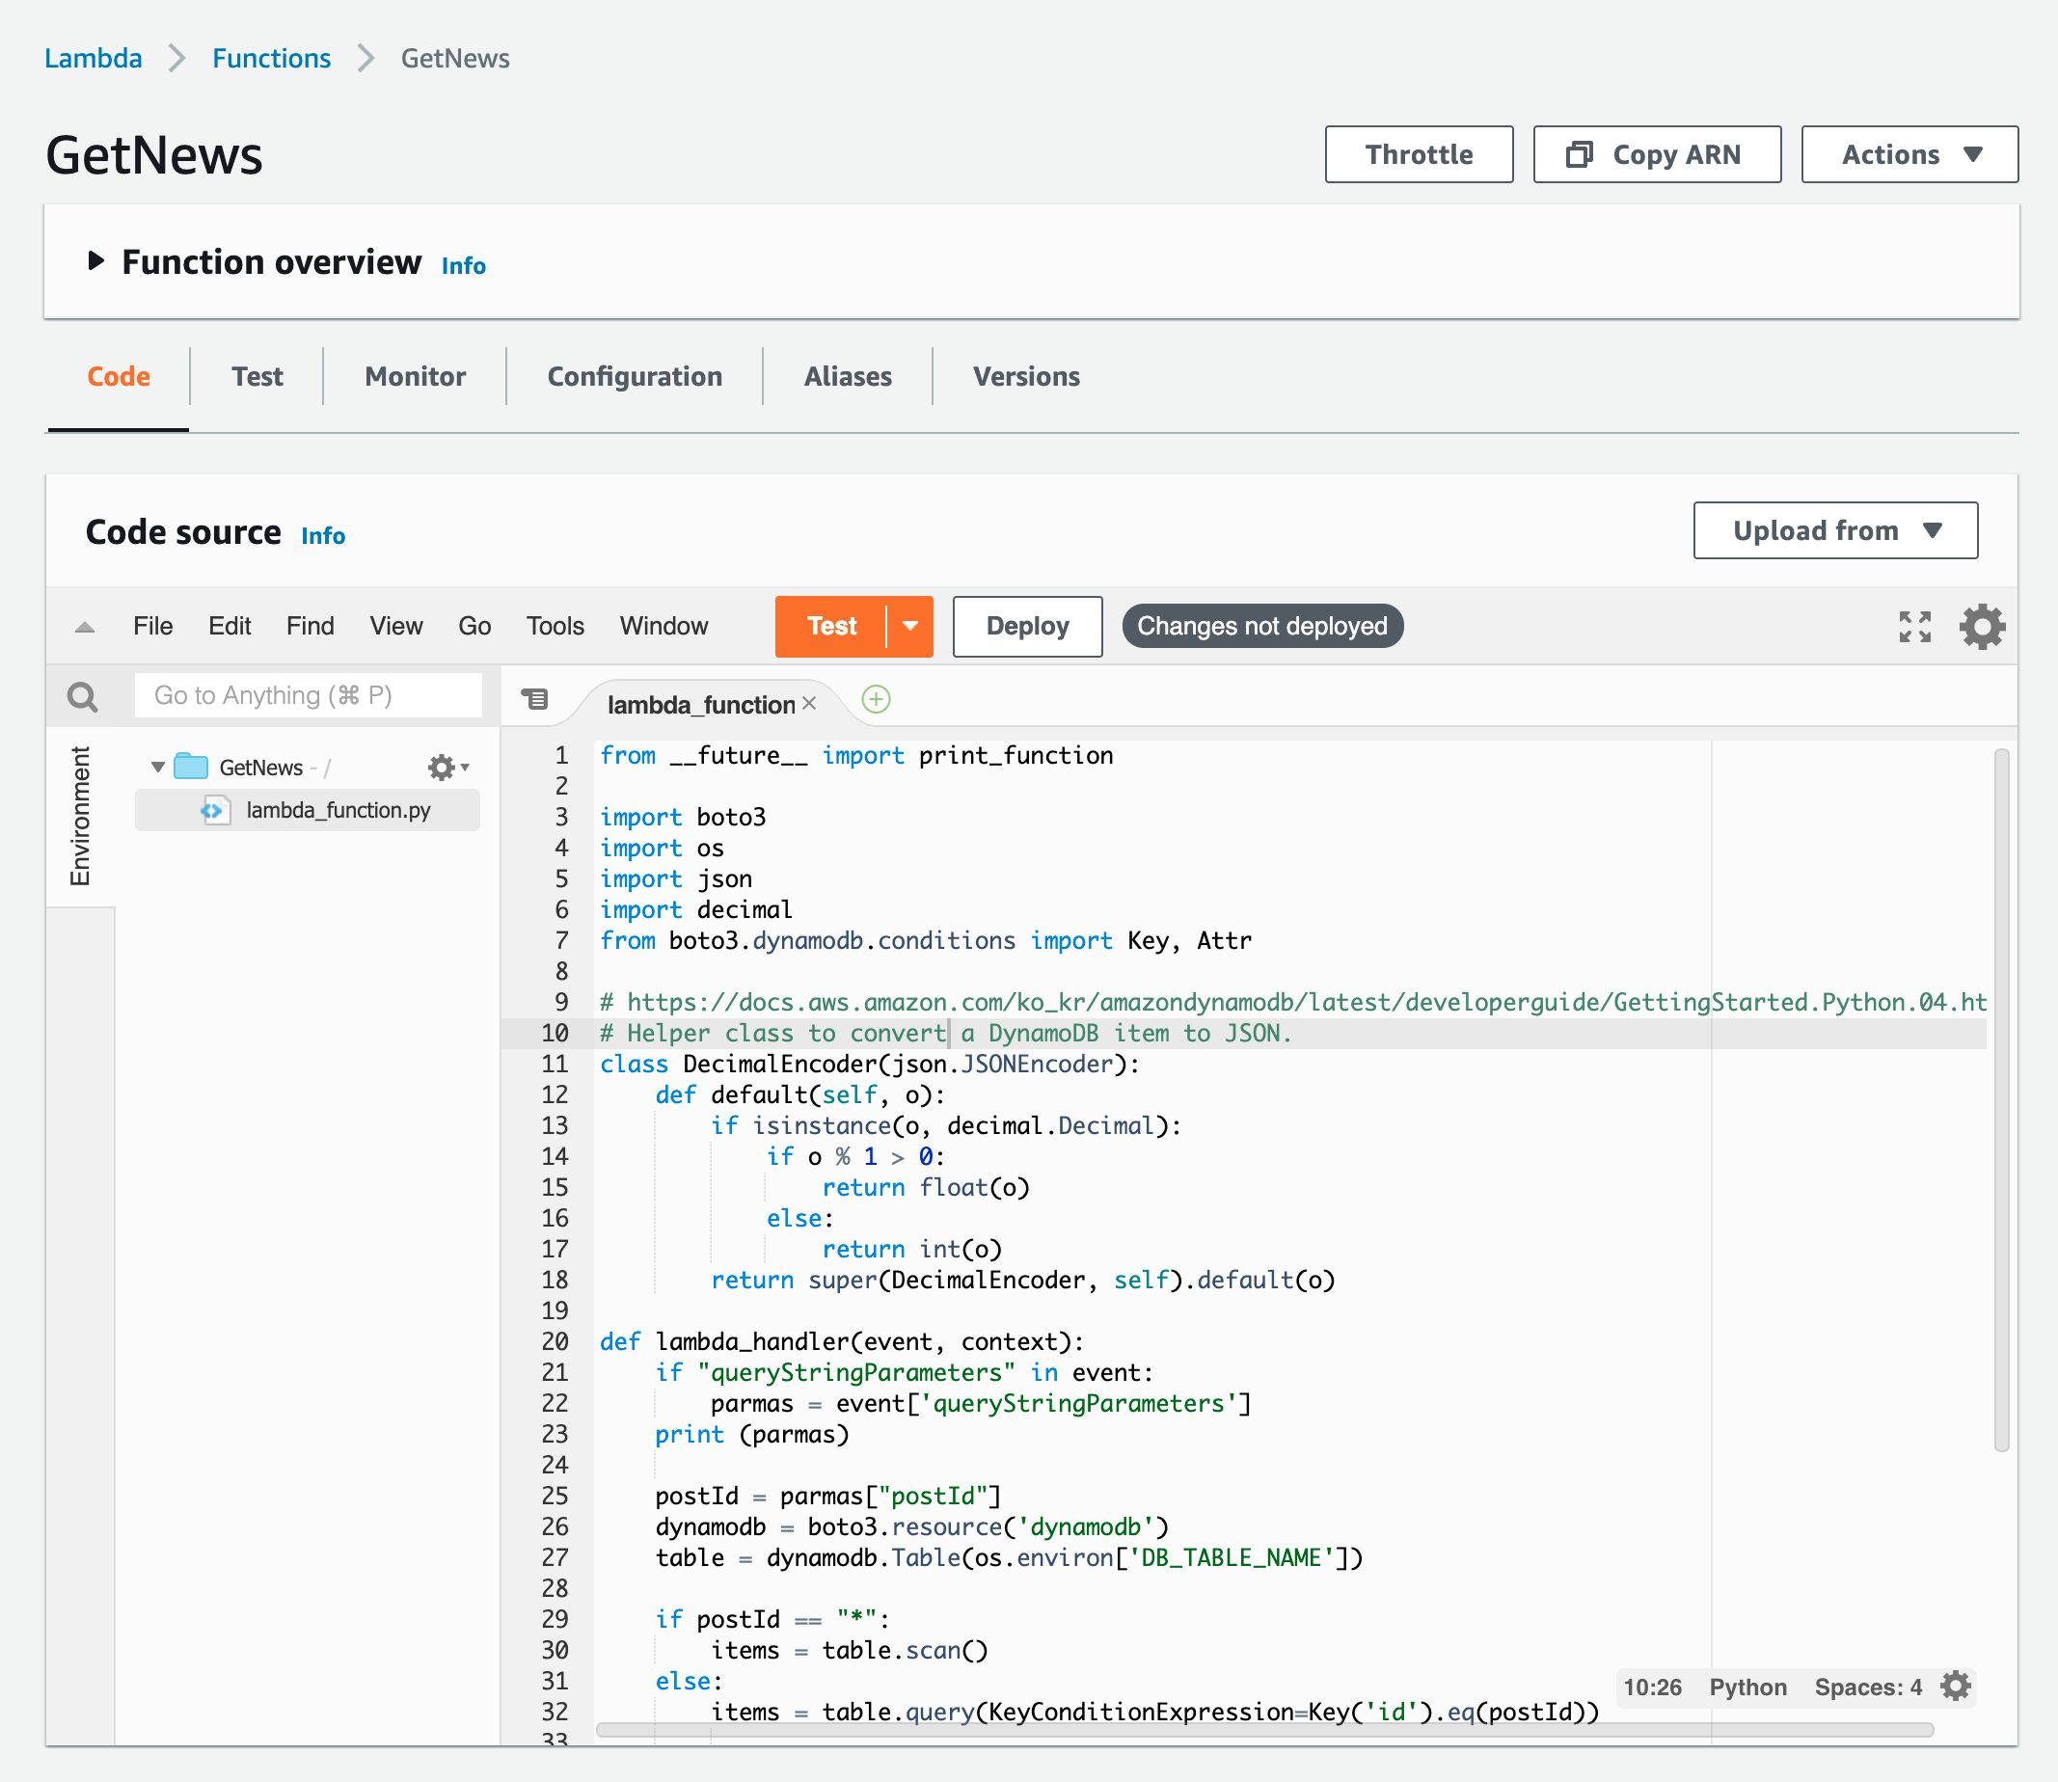Screen dimensions: 2058x1782
Task: Click the fullscreen editor icon
Action: 1913,627
